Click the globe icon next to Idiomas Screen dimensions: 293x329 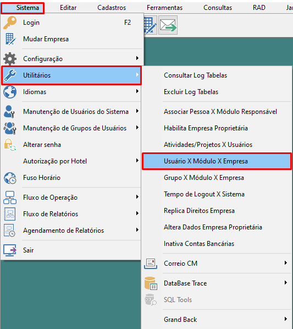[10, 92]
